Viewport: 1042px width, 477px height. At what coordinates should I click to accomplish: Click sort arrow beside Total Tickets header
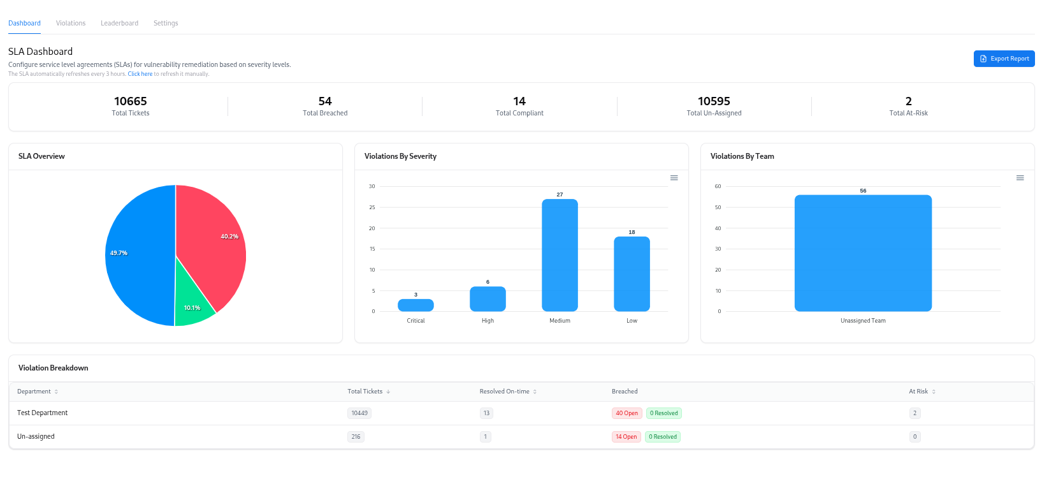(388, 392)
